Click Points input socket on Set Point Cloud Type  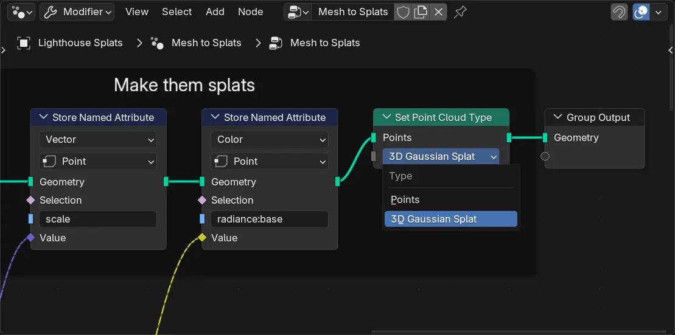(x=374, y=137)
